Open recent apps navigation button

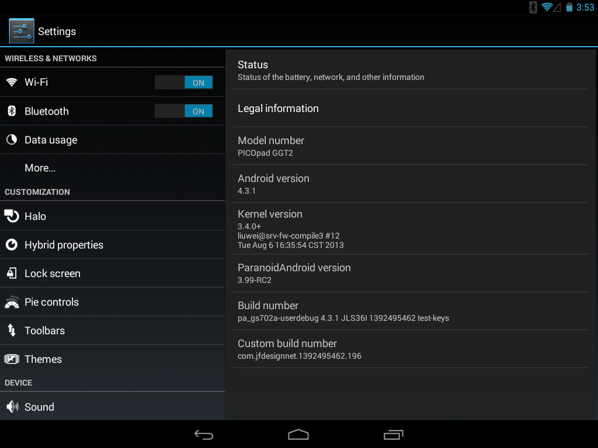tap(393, 434)
